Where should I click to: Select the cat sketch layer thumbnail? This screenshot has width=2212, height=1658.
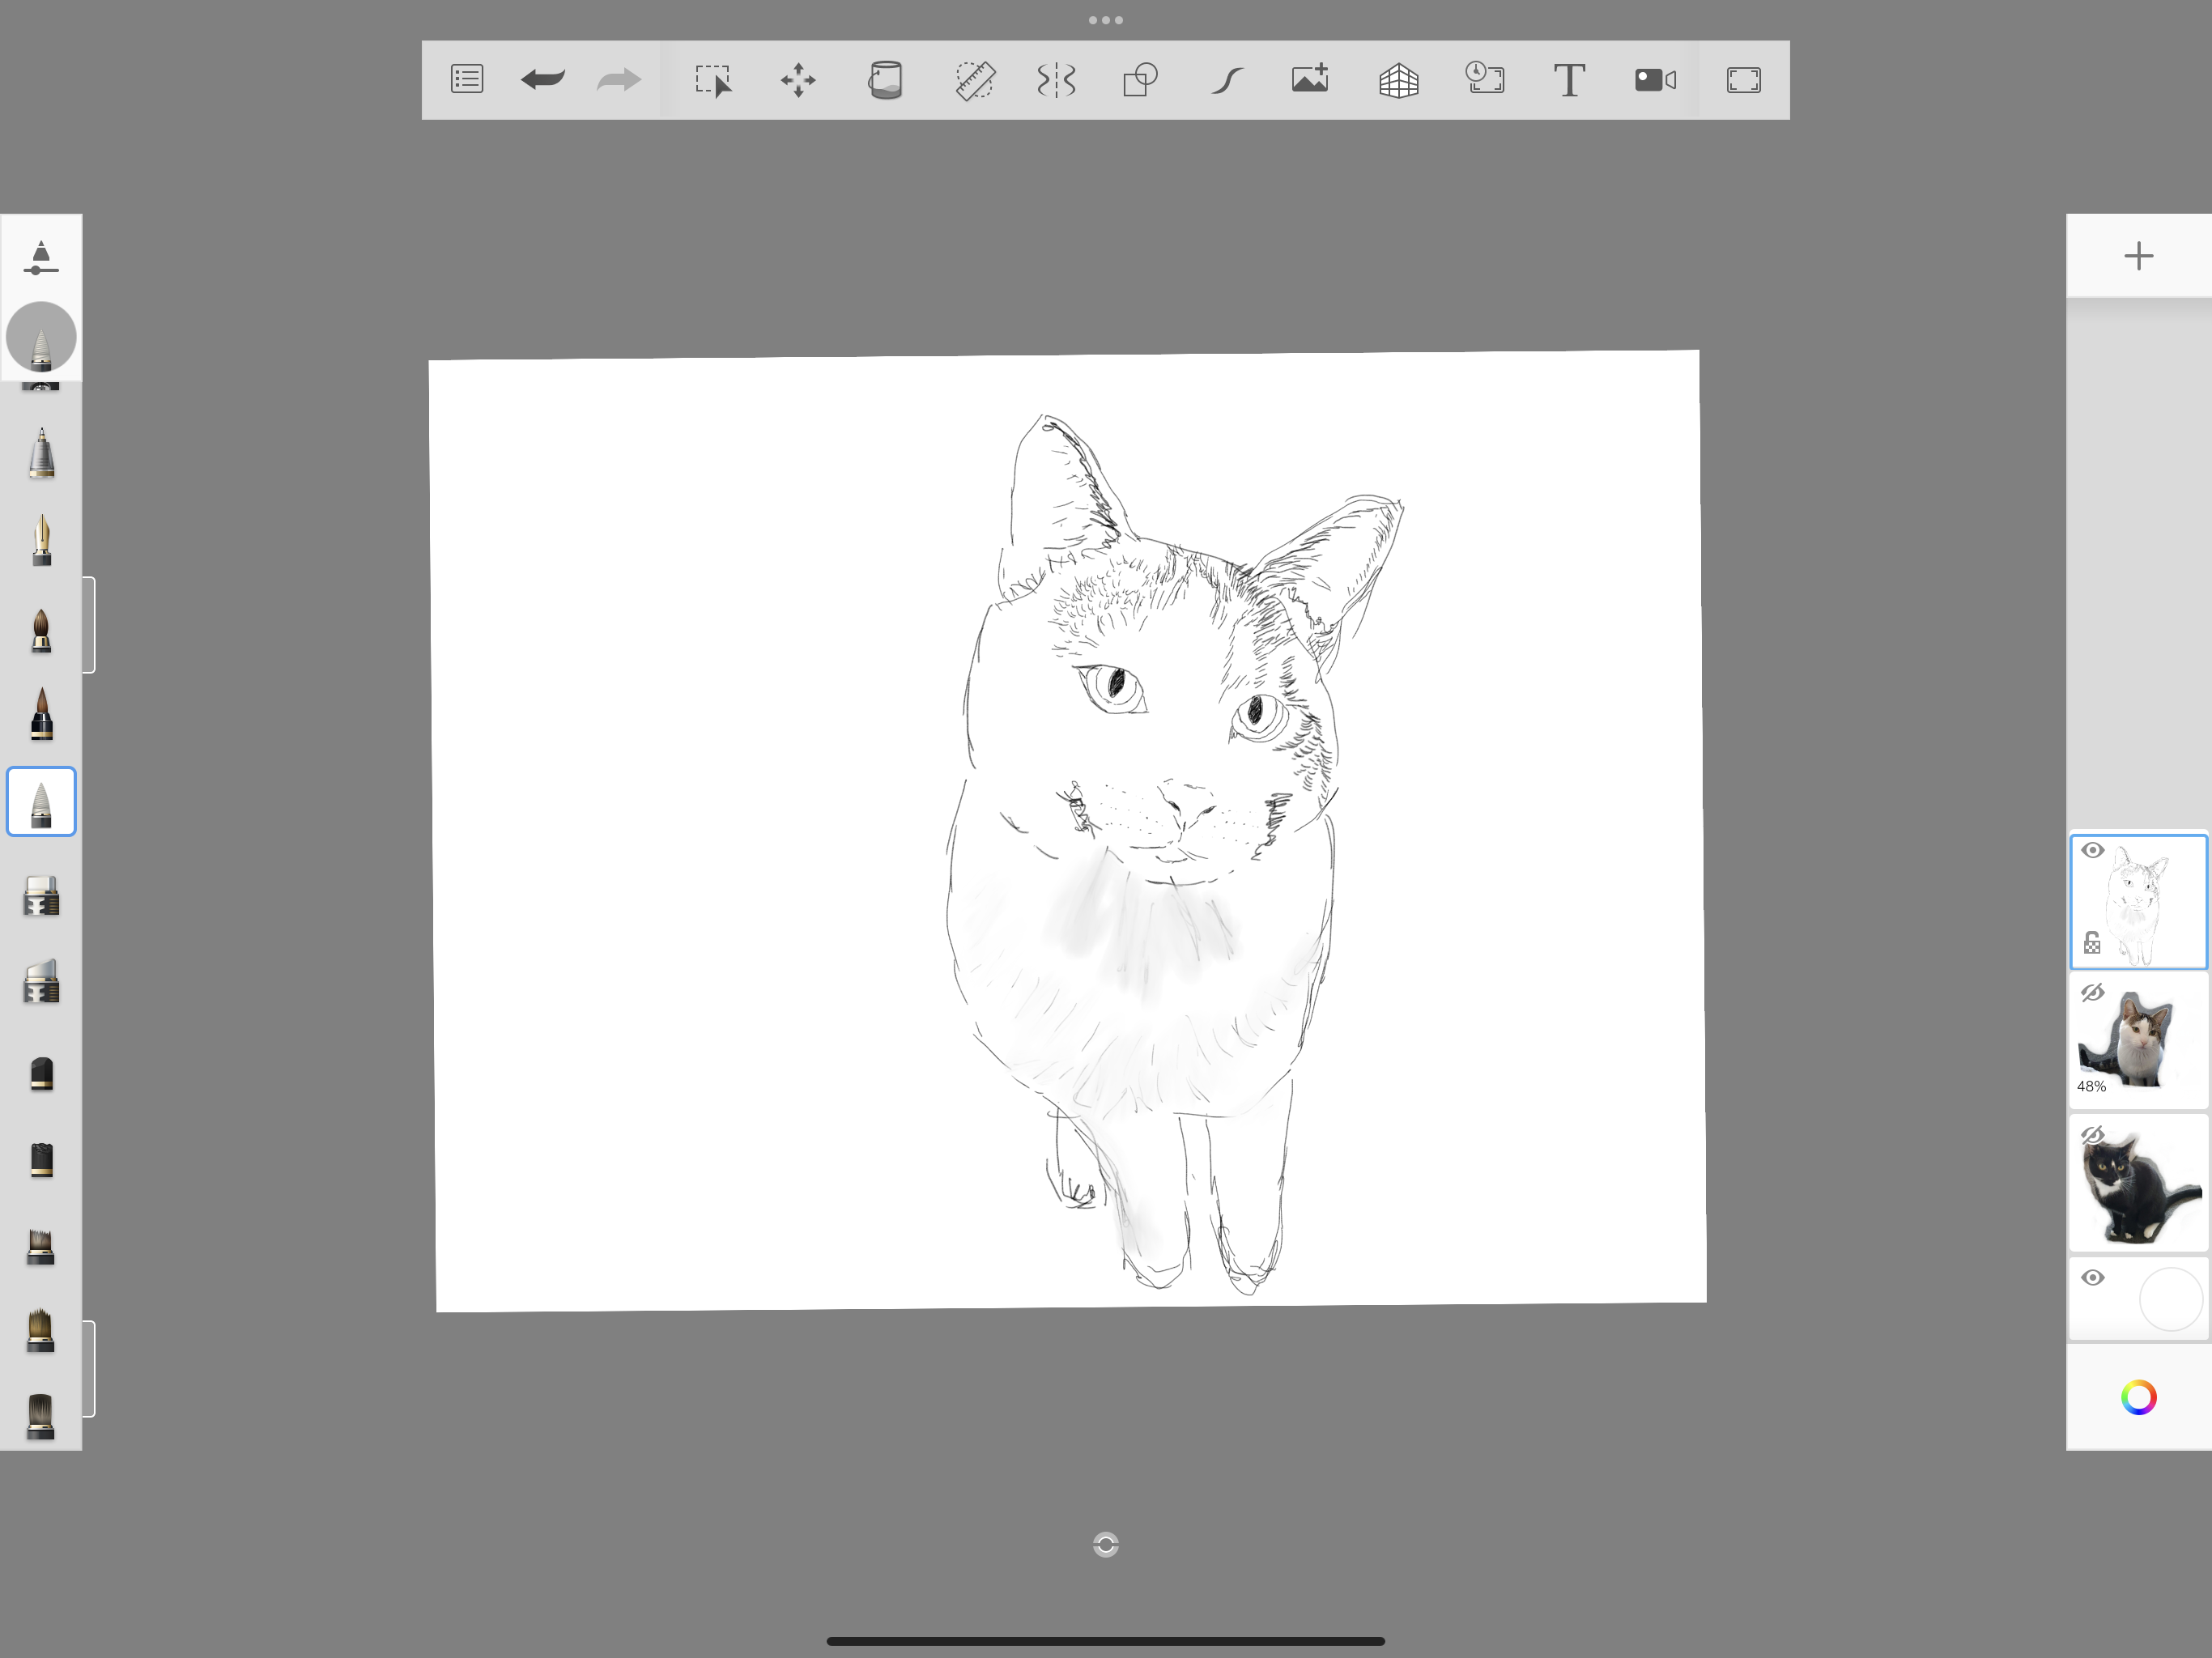tap(2138, 902)
